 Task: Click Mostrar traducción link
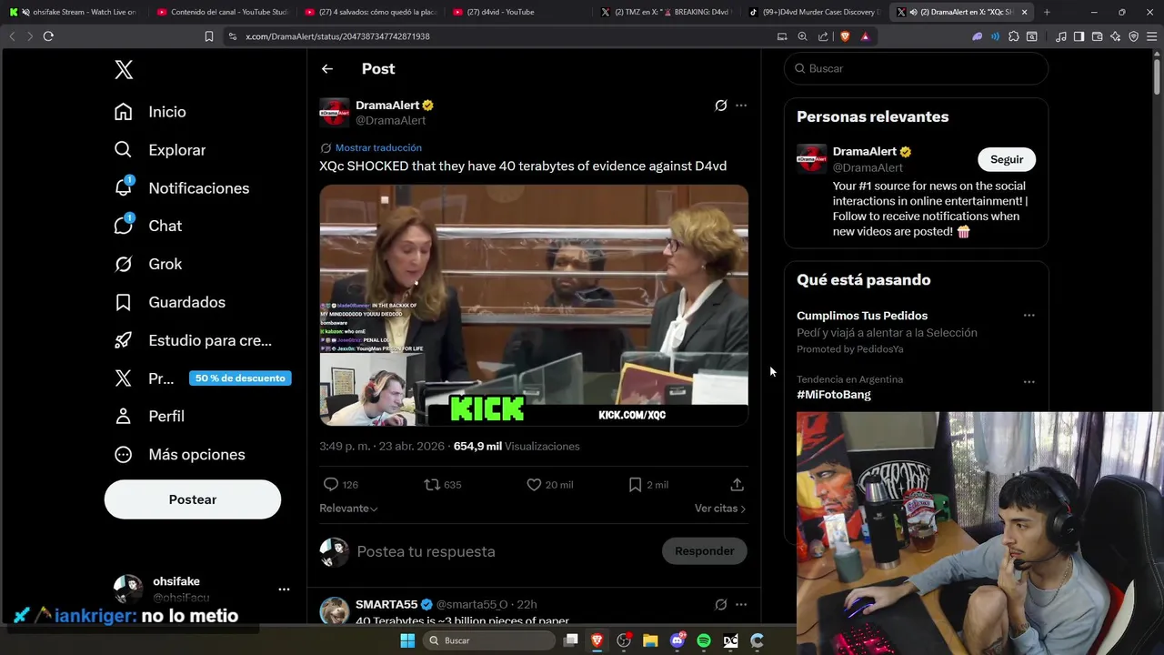point(378,147)
